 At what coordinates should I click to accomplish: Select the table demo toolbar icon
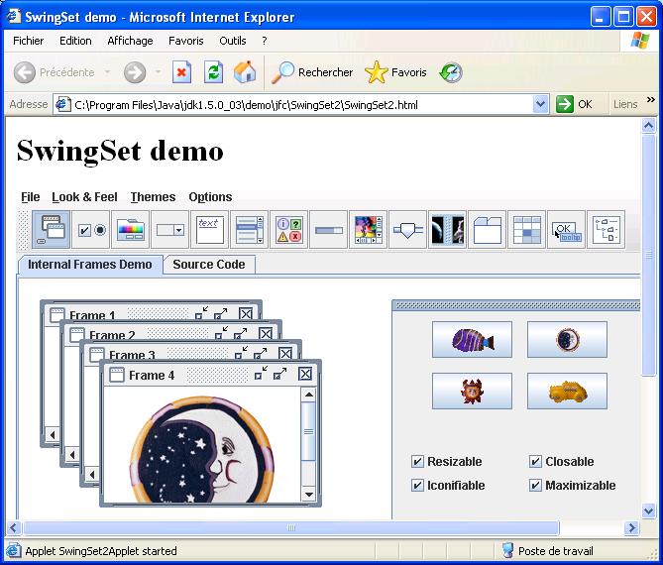(526, 229)
